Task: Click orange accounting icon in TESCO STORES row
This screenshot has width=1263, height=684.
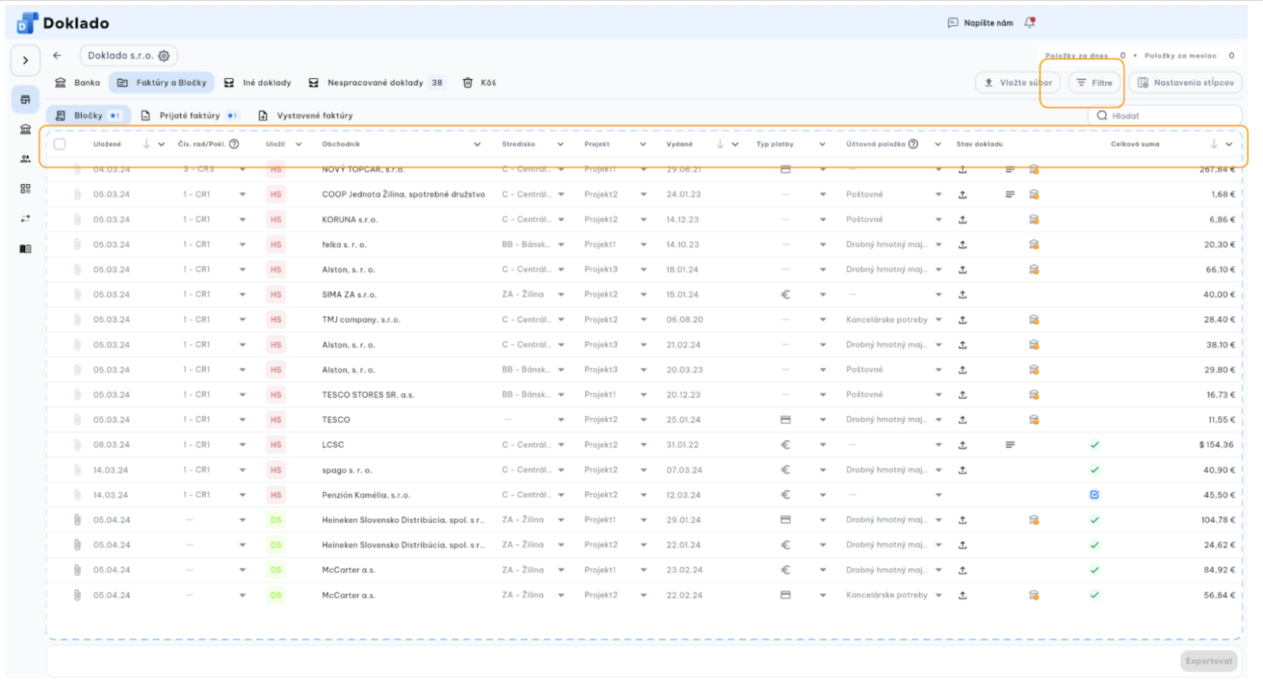Action: [1034, 395]
